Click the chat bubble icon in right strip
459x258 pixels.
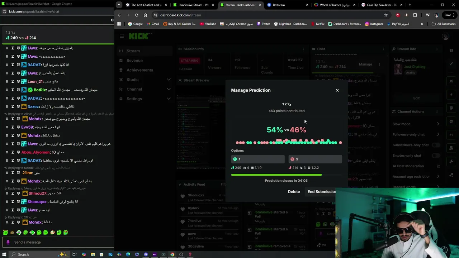pyautogui.click(x=451, y=121)
